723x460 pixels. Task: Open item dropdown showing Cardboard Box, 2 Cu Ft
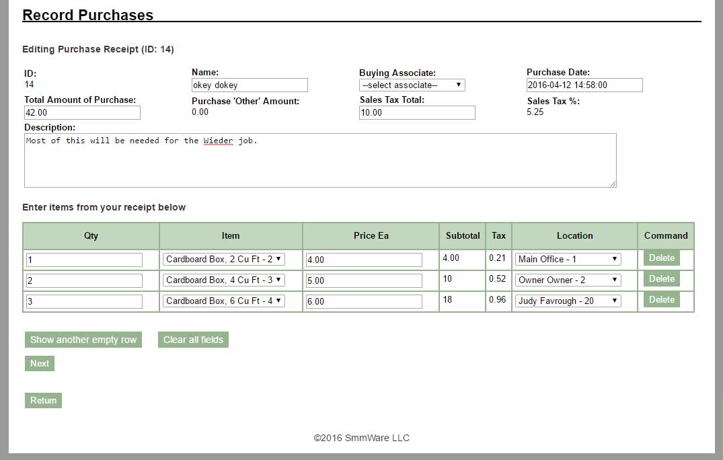click(x=224, y=259)
